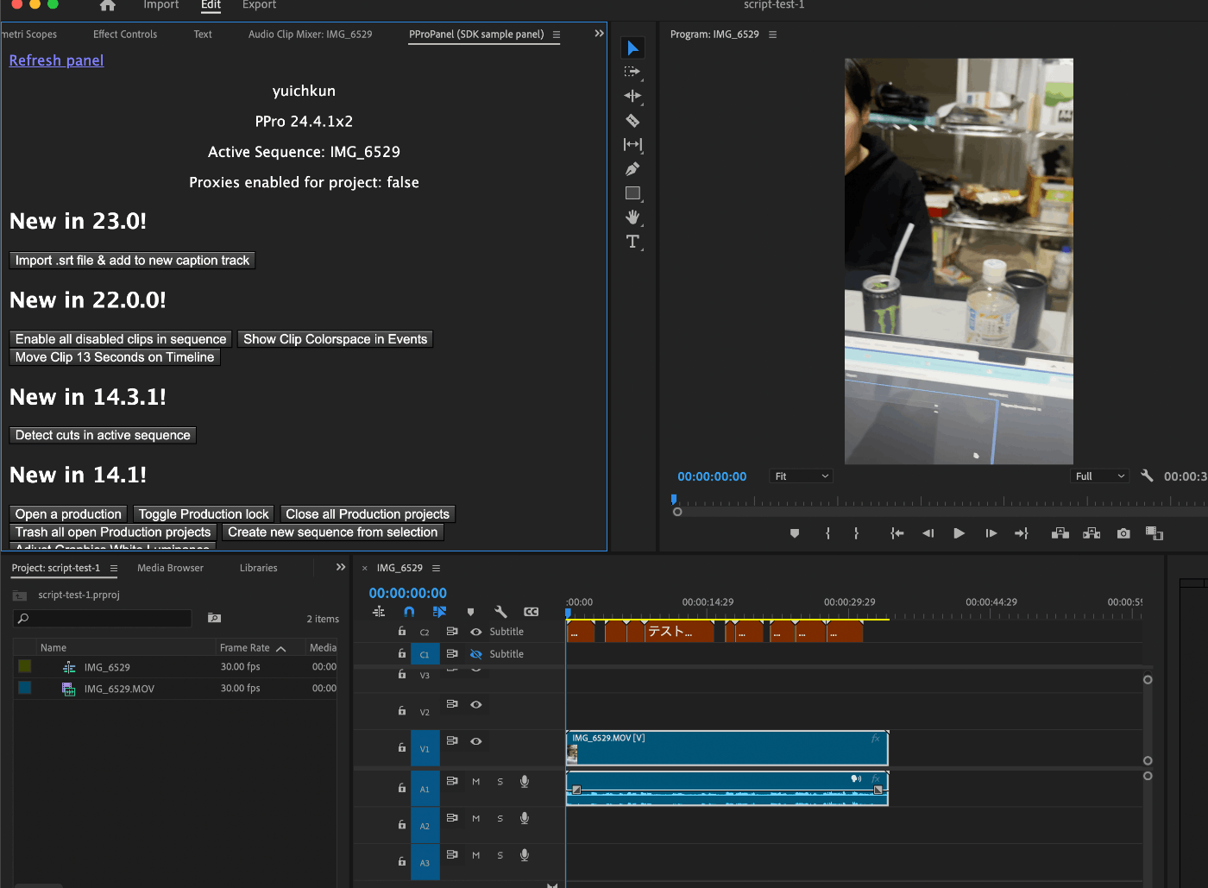Select the Type tool
This screenshot has width=1208, height=888.
pos(632,241)
